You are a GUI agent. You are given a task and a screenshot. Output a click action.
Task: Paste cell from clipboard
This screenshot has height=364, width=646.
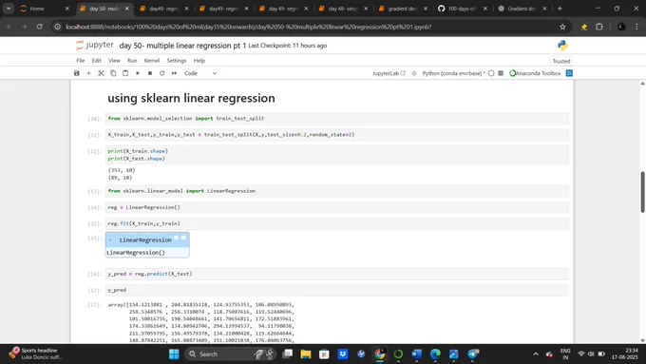[x=125, y=73]
